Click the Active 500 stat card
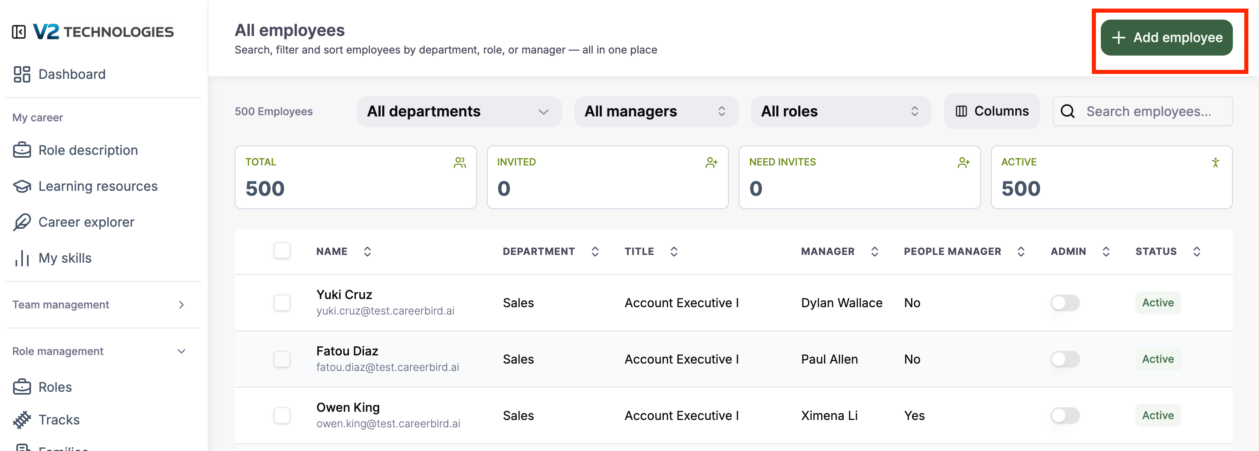 tap(1111, 177)
